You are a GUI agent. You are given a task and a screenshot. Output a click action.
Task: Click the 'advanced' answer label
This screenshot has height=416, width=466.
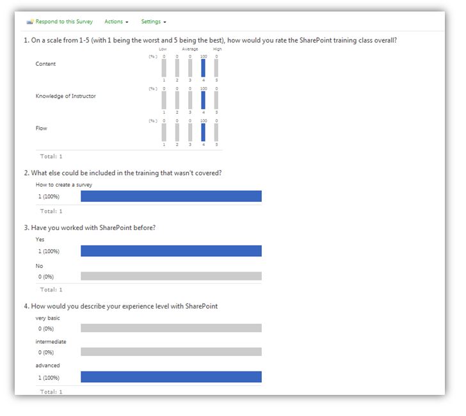(47, 366)
